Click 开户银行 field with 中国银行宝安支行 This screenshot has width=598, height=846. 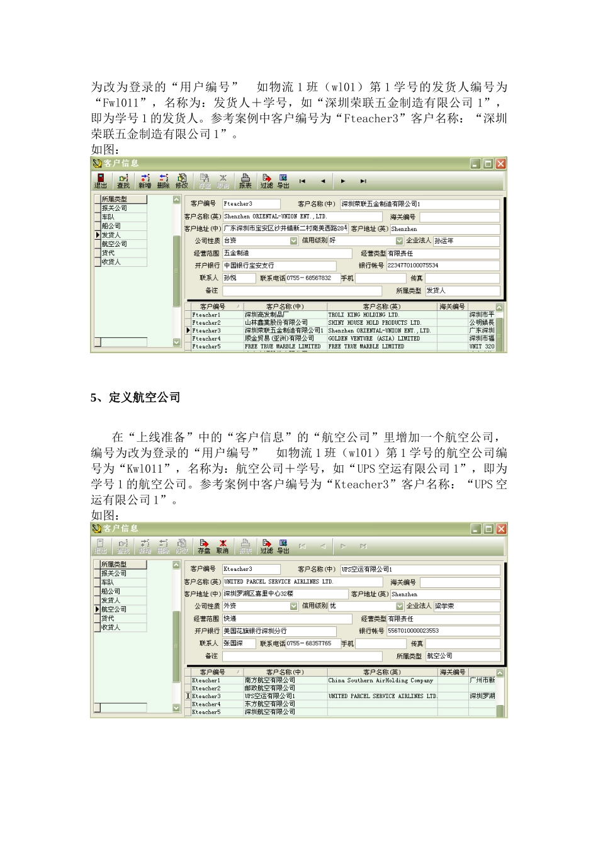pos(279,266)
